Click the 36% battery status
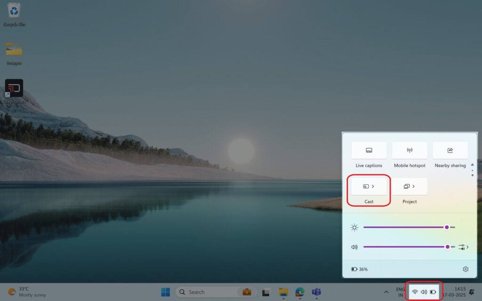The image size is (482, 301). click(x=359, y=269)
